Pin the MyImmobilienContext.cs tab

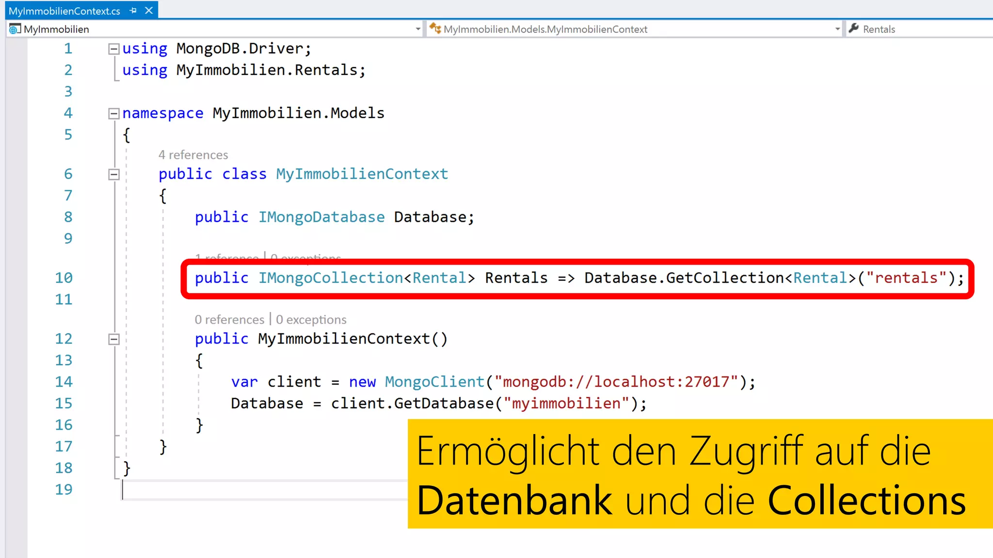[133, 10]
